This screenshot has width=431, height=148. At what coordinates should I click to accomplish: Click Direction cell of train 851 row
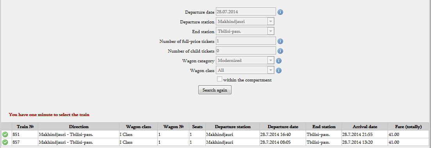point(78,135)
